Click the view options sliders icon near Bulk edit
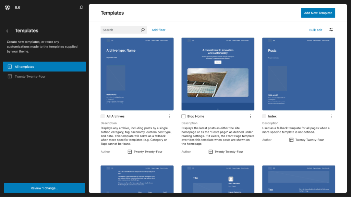The height and width of the screenshot is (197, 351). pos(331,30)
